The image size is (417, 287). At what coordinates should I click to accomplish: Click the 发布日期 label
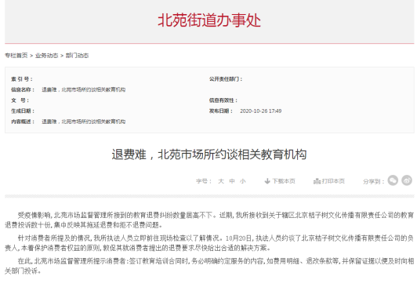coord(221,111)
